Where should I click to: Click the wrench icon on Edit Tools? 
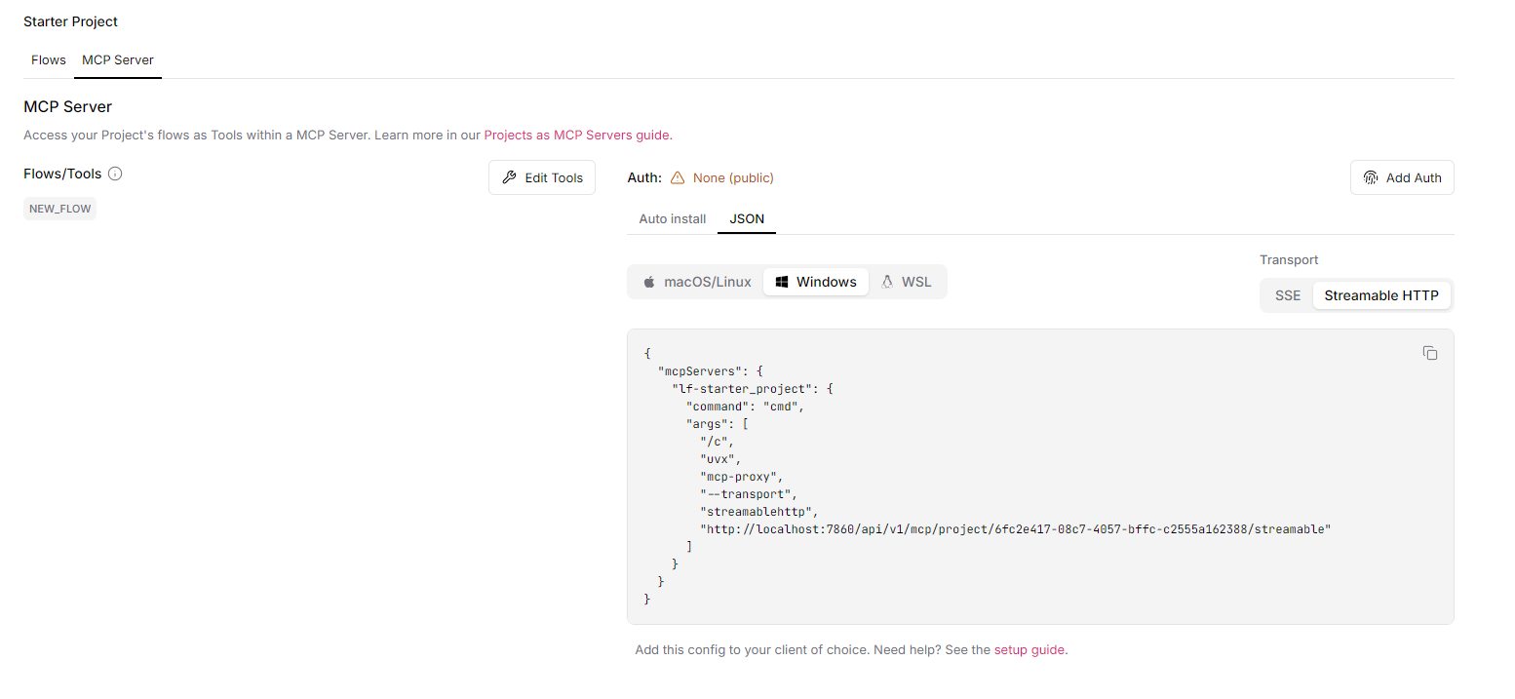pyautogui.click(x=509, y=177)
